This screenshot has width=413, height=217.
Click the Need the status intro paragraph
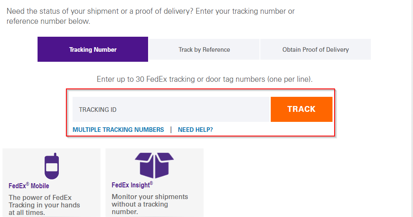click(x=151, y=16)
